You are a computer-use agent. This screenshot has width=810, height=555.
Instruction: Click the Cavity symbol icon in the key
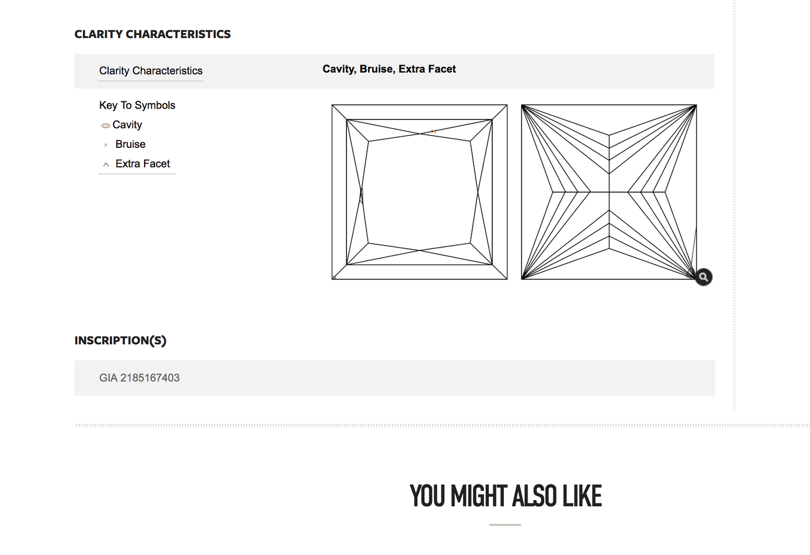point(105,125)
